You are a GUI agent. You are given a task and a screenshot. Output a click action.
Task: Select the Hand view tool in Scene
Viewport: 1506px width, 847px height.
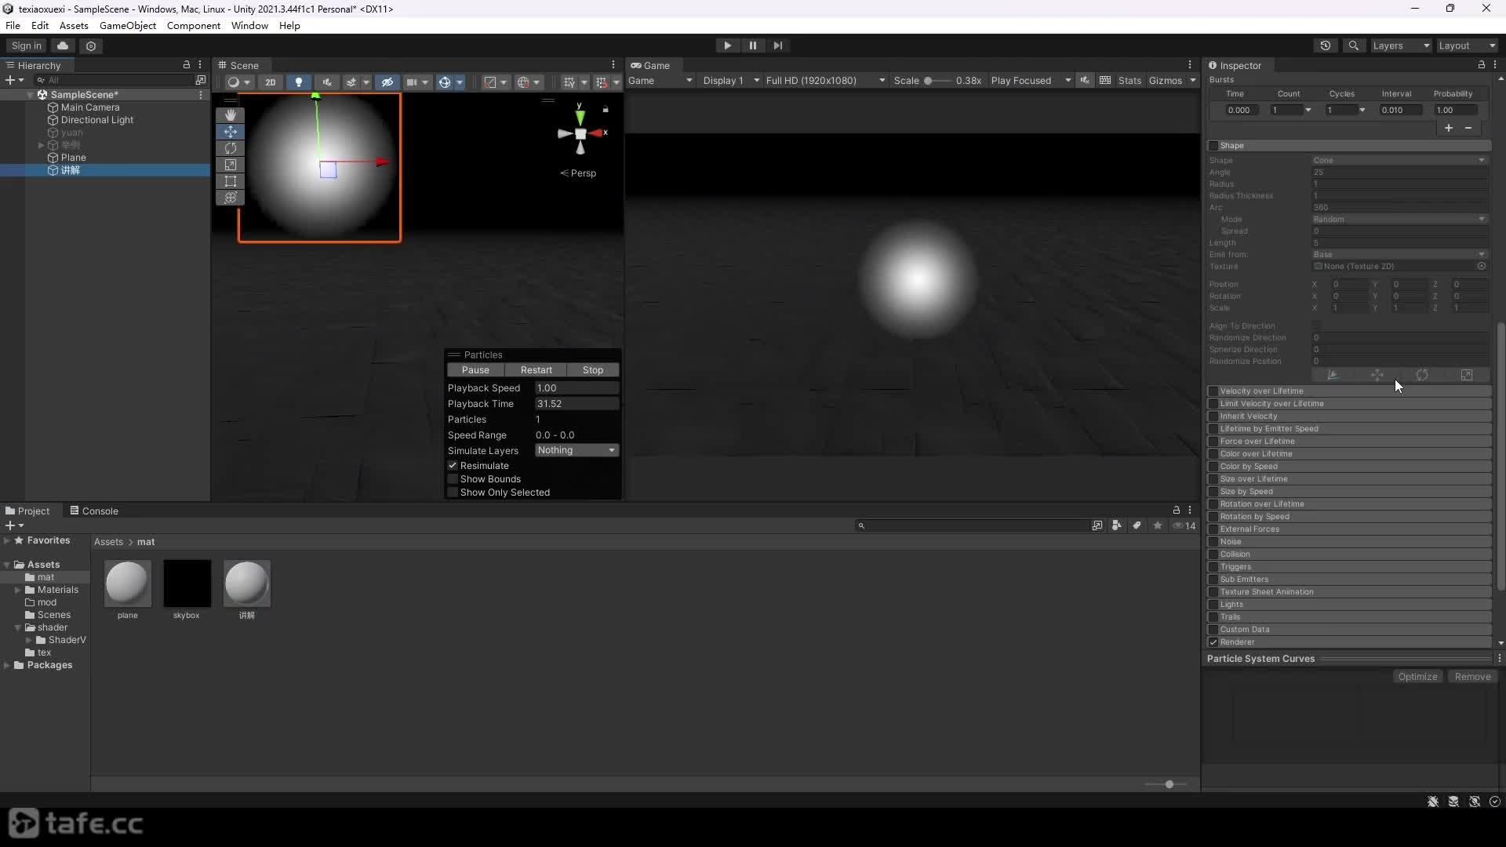tap(230, 115)
